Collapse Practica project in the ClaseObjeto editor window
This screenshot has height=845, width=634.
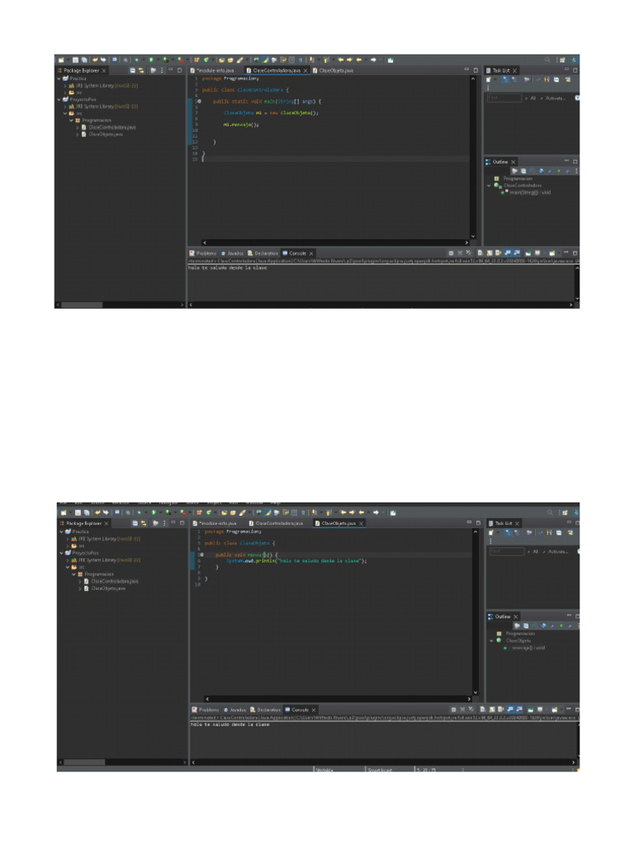click(61, 531)
